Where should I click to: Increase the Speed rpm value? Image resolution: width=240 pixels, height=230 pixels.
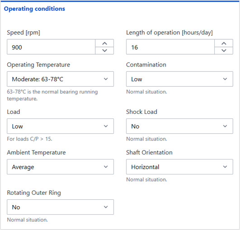pos(104,43)
